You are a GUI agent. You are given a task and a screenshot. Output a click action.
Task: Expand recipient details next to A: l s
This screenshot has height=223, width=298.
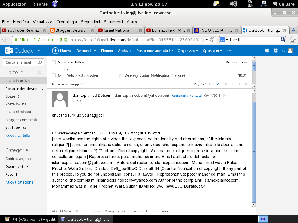tap(81, 101)
